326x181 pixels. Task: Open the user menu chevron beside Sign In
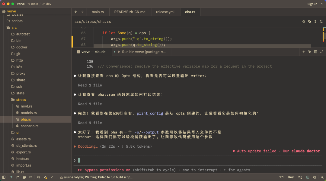click(x=322, y=4)
